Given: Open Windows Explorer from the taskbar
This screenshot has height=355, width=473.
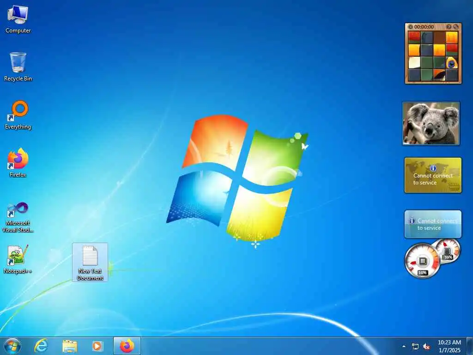Looking at the screenshot, I should pos(69,346).
